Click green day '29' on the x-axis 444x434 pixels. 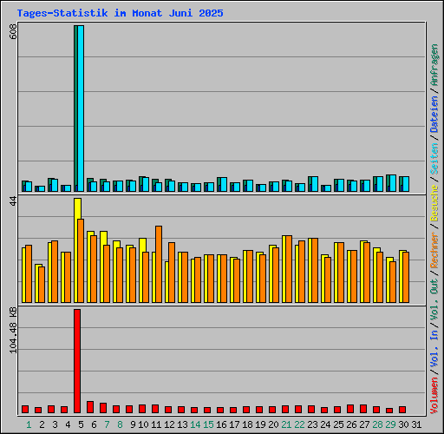coord(390,424)
